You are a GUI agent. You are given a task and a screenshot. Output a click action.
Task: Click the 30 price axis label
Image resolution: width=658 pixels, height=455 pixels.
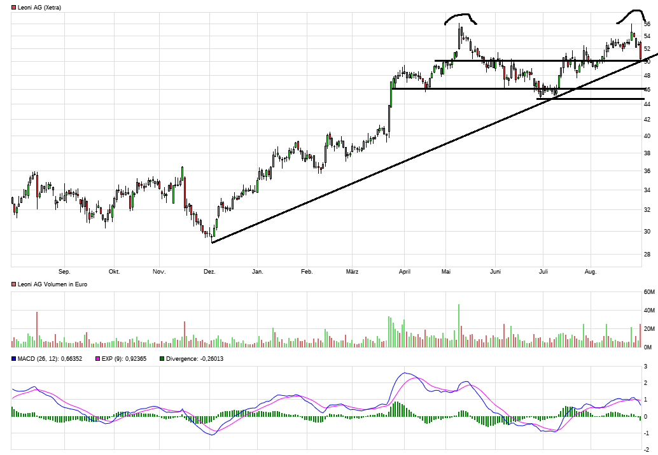(x=647, y=231)
